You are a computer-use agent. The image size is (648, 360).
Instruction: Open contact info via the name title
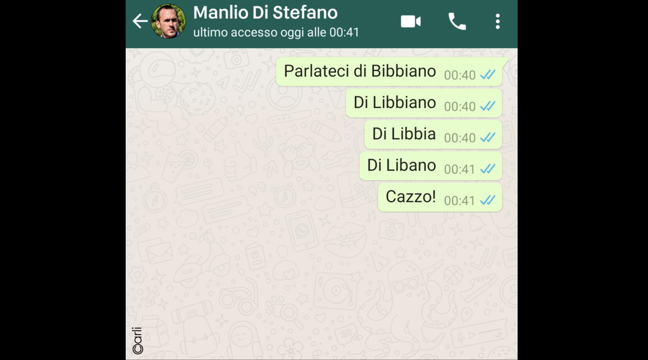point(265,13)
